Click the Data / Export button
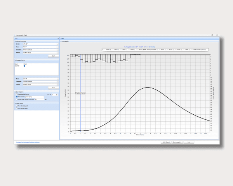This screenshot has width=233, height=186. click(166, 142)
